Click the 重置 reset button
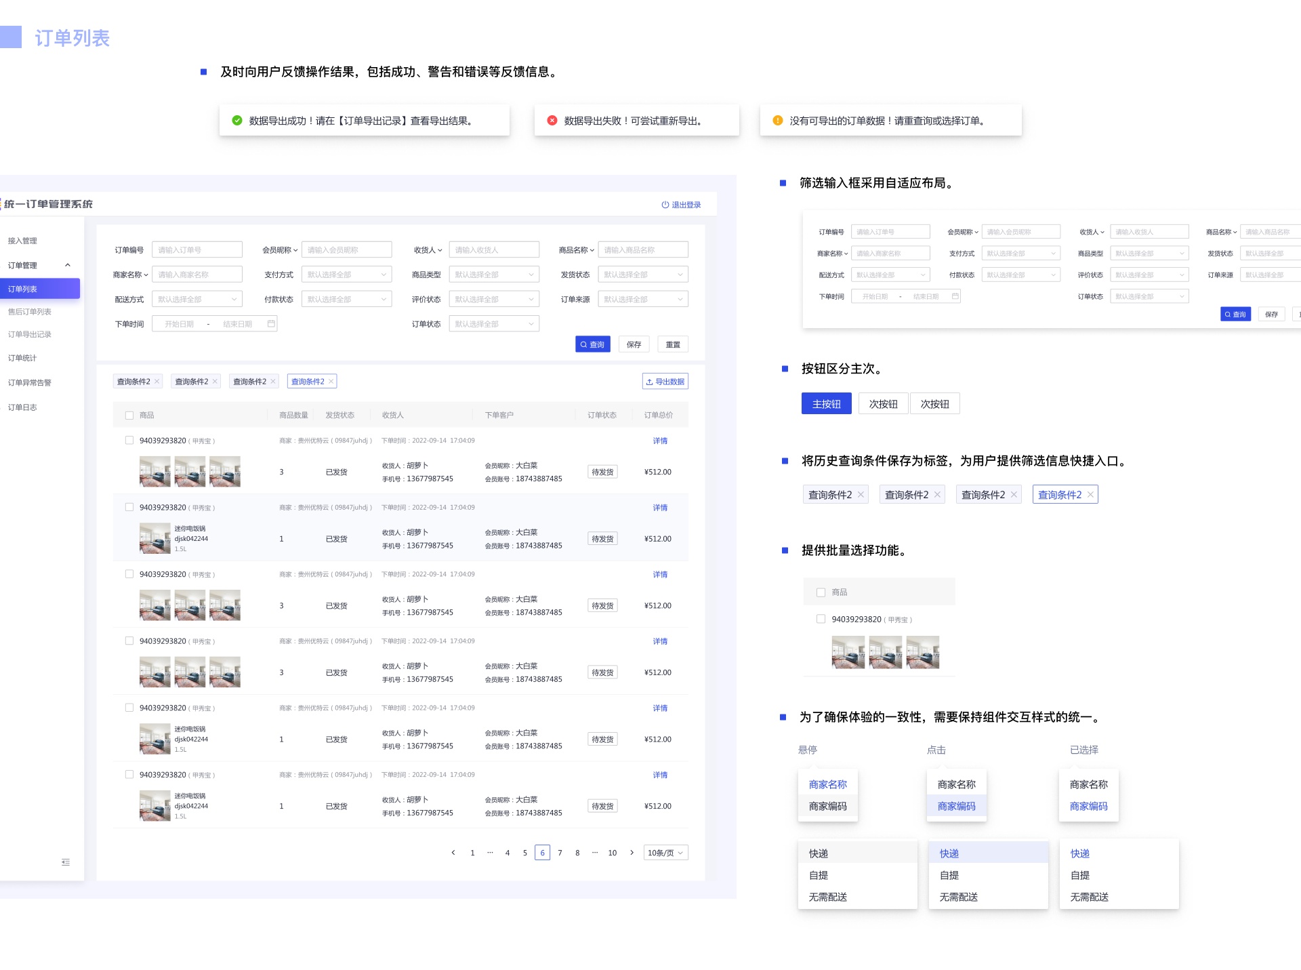 coord(672,344)
